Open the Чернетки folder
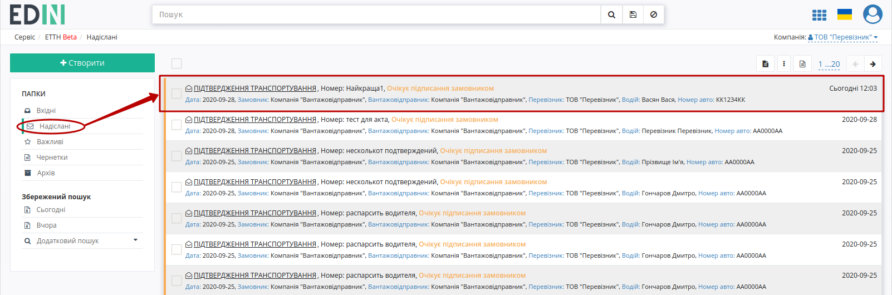 52,158
